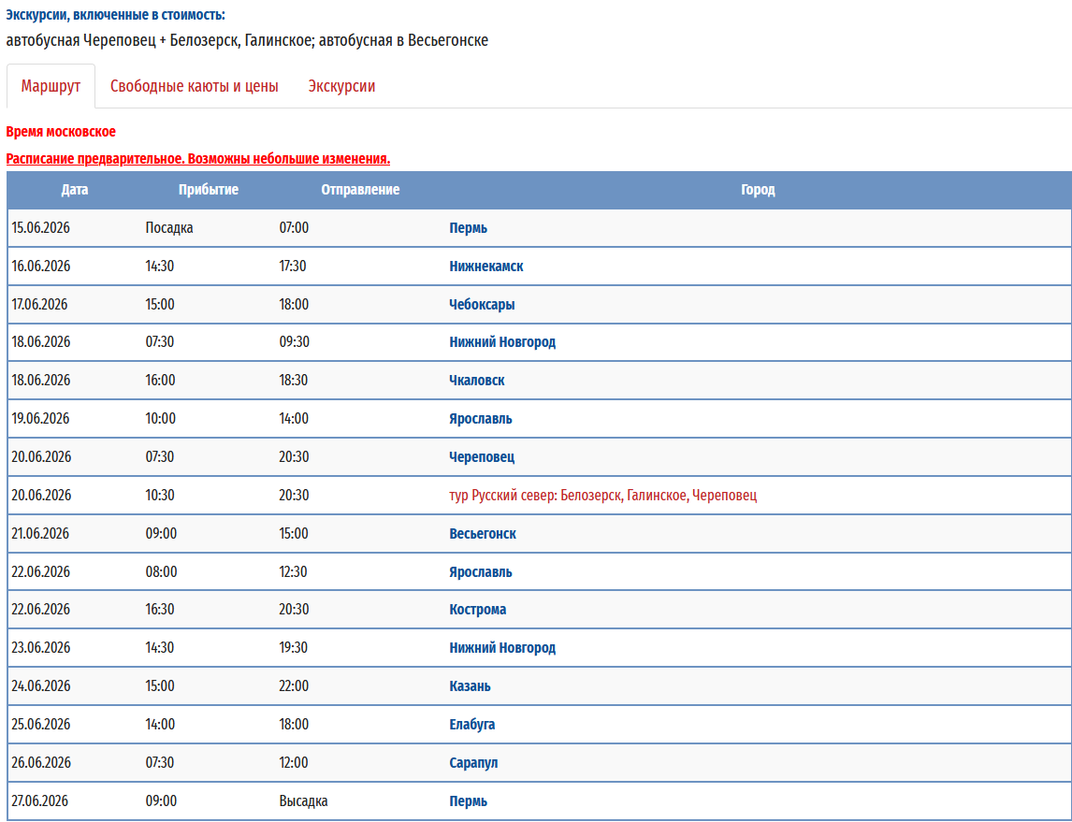The image size is (1072, 822).
Task: Click Ярославль in the 22.06.2026 row
Action: click(x=480, y=572)
